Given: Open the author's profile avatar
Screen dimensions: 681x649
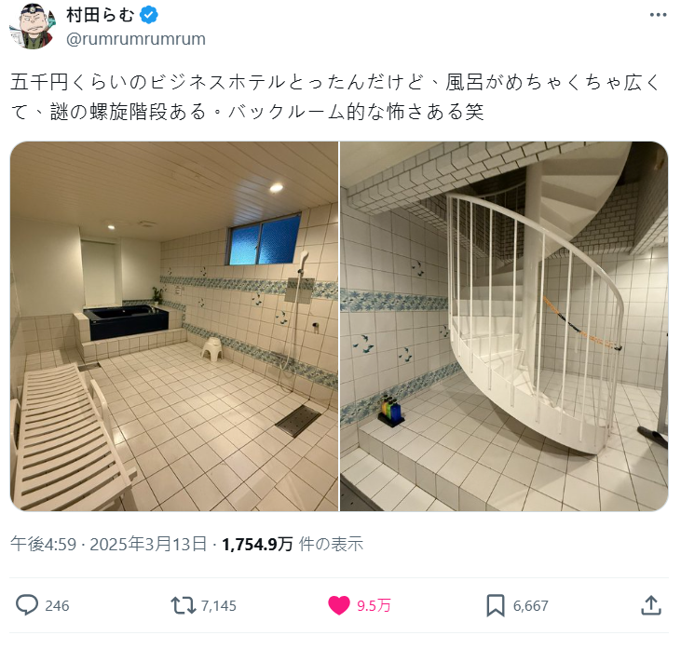Looking at the screenshot, I should [33, 26].
